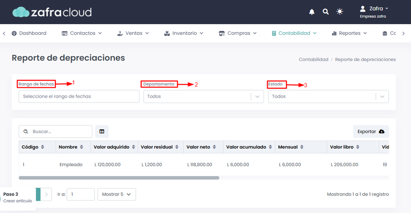Open the Inventario menu
Image resolution: width=411 pixels, height=213 pixels.
[x=184, y=33]
